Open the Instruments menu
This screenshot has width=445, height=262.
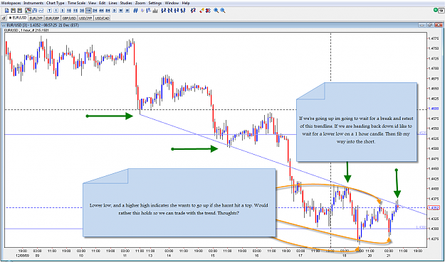coord(33,3)
